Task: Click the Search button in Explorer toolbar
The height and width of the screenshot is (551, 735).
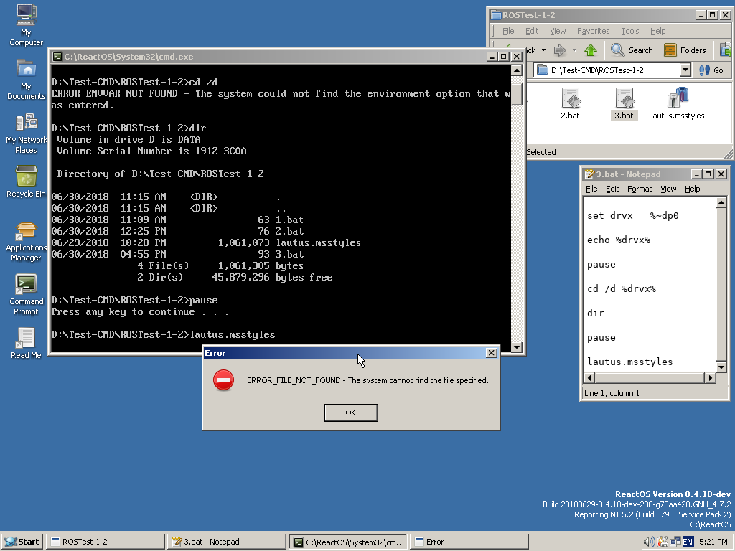Action: coord(632,50)
